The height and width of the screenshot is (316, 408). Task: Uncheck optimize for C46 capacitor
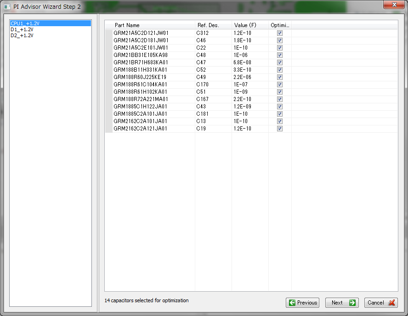click(x=280, y=40)
